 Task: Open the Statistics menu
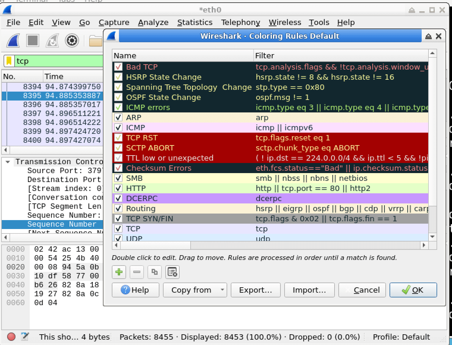click(195, 22)
